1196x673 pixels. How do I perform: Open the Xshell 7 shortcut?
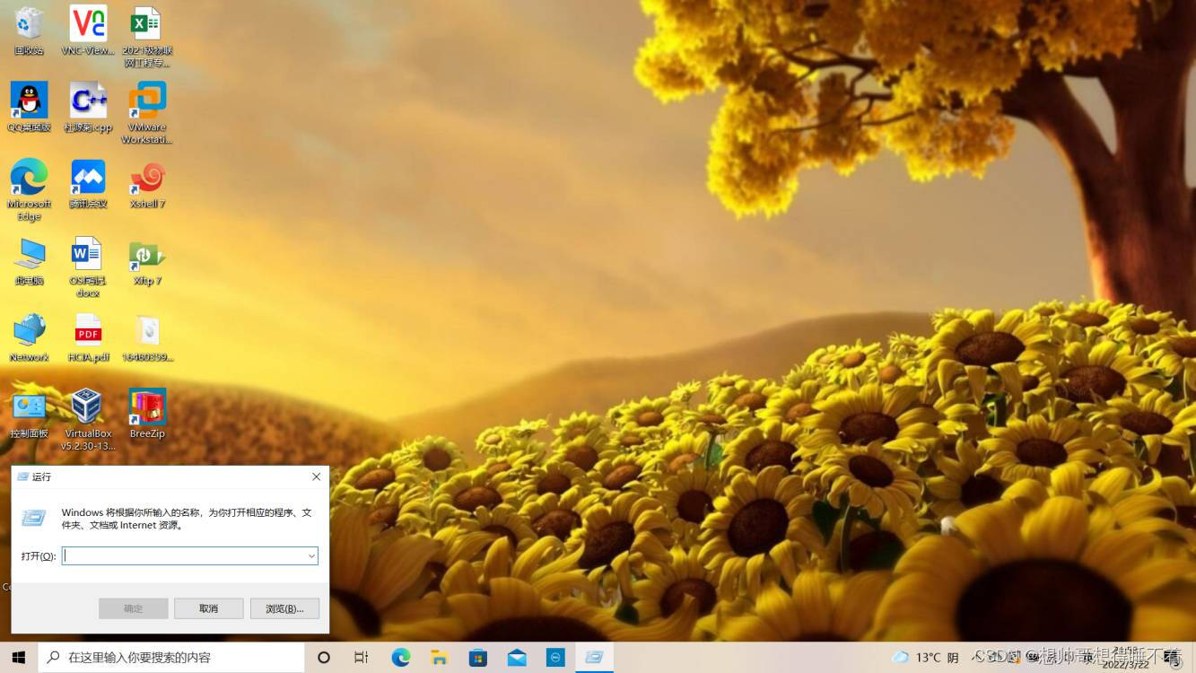point(147,184)
